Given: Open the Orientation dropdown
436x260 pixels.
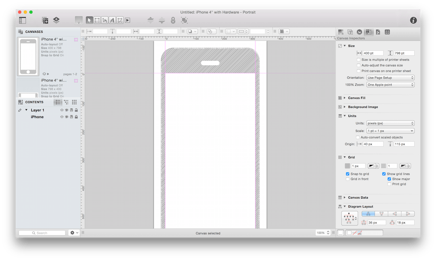Looking at the screenshot, I should pos(390,78).
